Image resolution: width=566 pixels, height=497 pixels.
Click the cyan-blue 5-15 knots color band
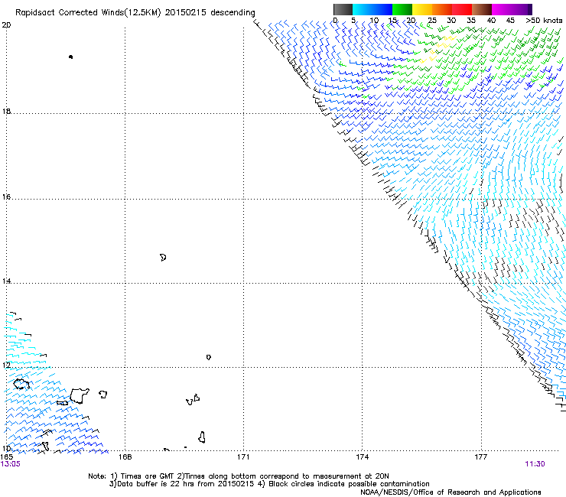coord(372,9)
